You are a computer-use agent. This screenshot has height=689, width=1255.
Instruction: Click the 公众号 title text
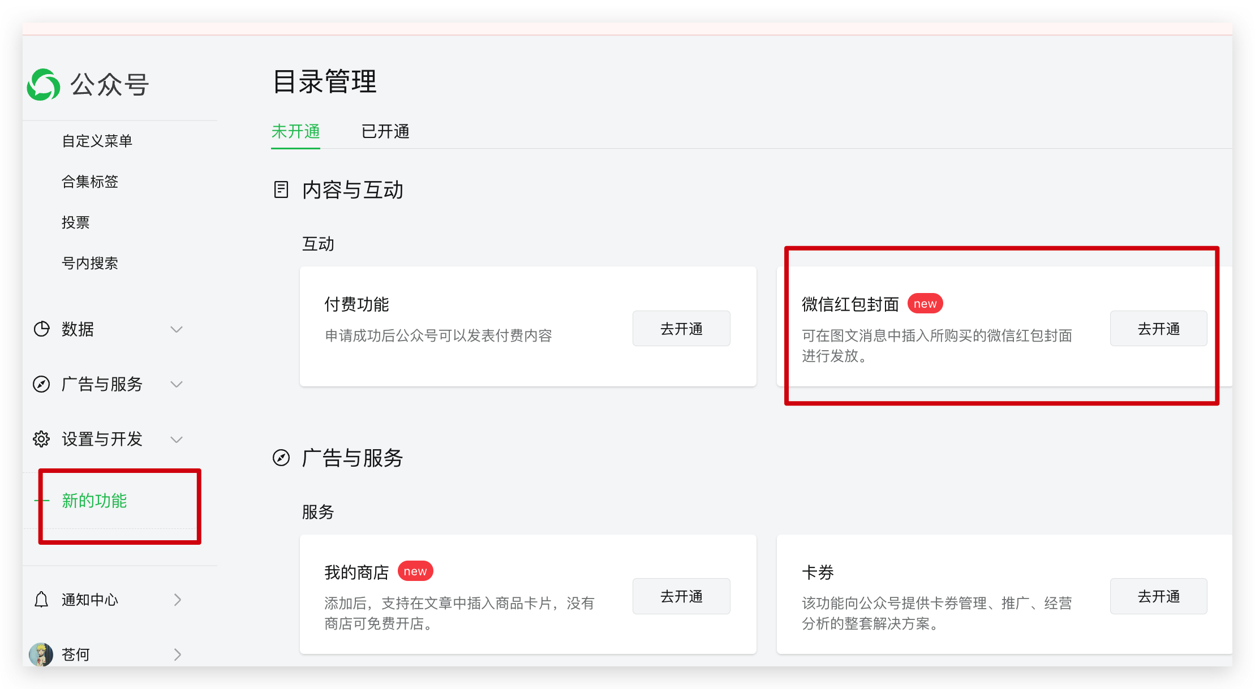(x=110, y=85)
